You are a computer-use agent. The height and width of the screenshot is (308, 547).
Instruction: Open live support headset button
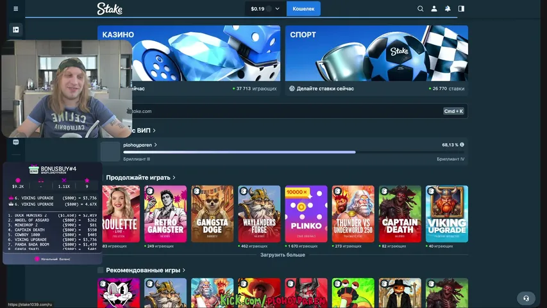pos(526,298)
